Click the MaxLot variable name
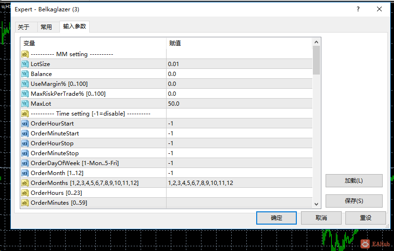 [41, 103]
